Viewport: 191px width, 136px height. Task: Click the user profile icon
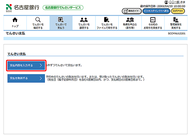point(166,2)
